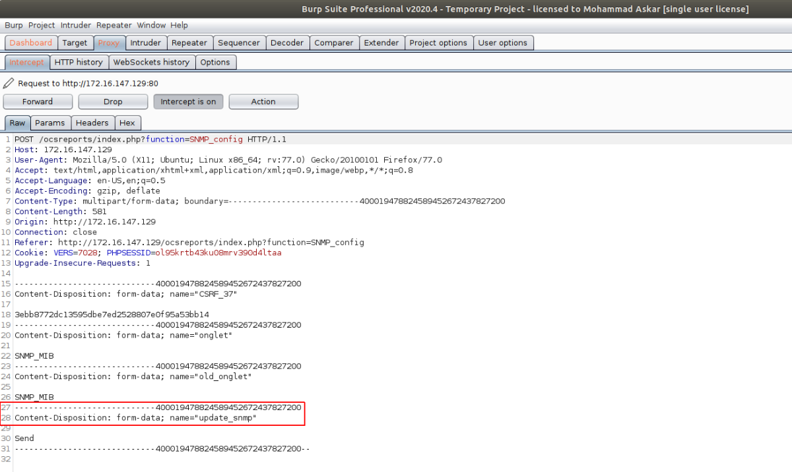Image resolution: width=792 pixels, height=472 pixels.
Task: Go to the Repeater tool tab
Action: [x=189, y=43]
